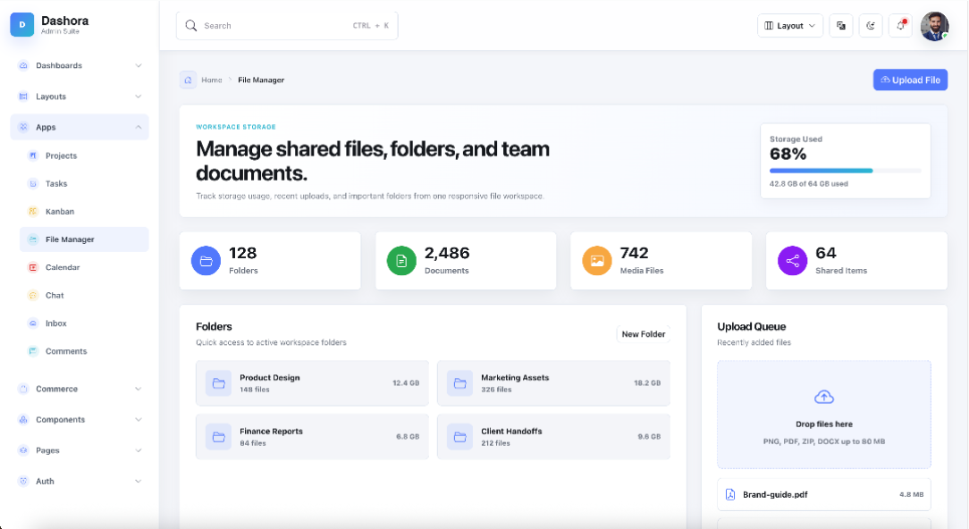Click the Drop files here zone
This screenshot has width=969, height=529.
click(824, 415)
